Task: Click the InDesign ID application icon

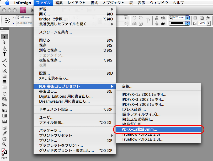Action: click(x=23, y=10)
